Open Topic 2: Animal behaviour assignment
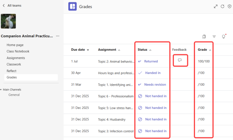 (116, 61)
